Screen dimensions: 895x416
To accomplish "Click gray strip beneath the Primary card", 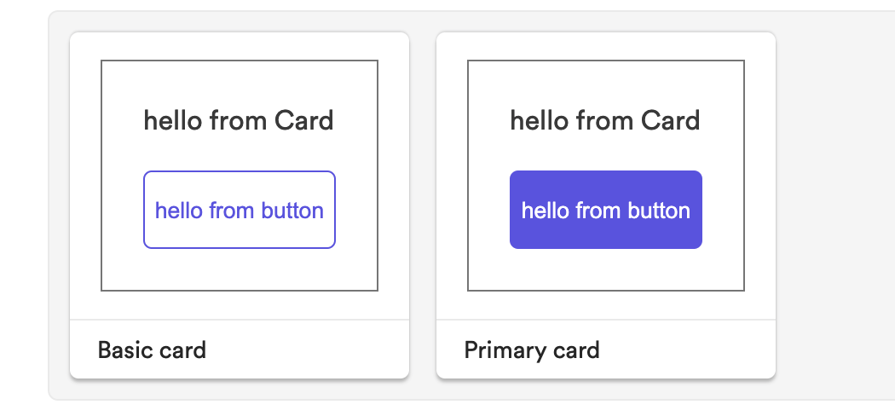I will click(605, 389).
